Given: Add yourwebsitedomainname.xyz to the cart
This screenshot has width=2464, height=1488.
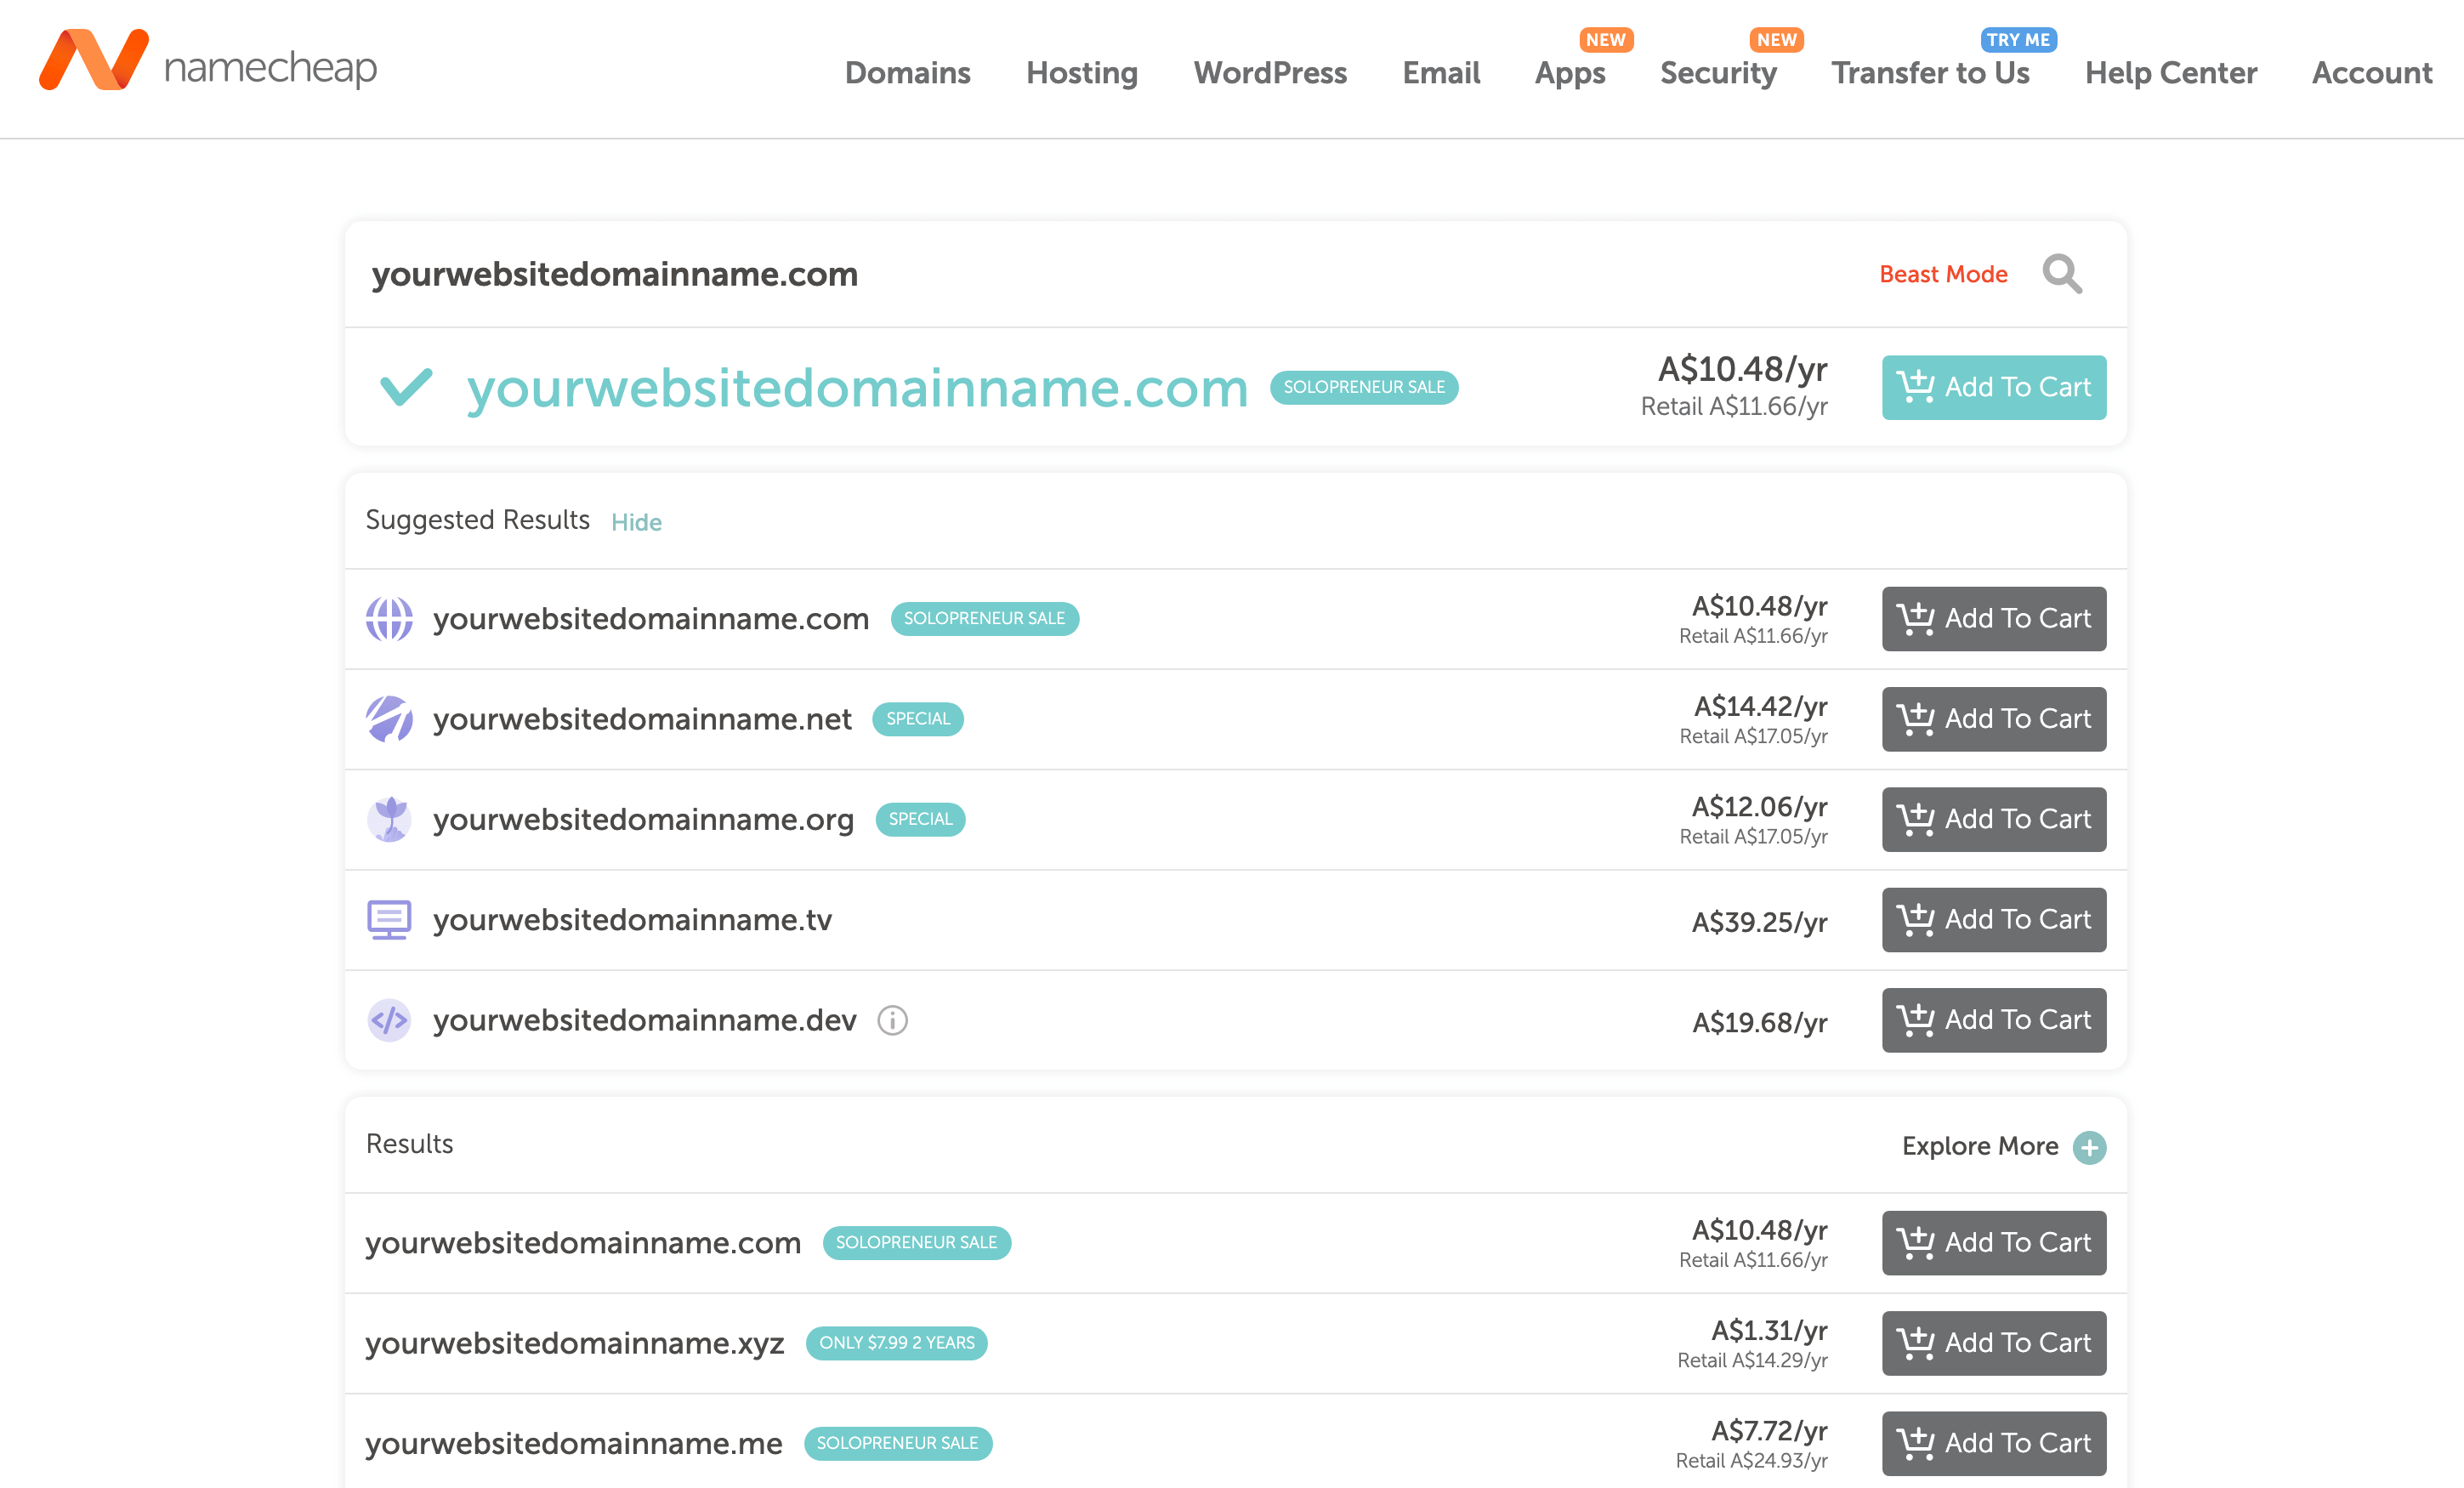Looking at the screenshot, I should (1994, 1343).
